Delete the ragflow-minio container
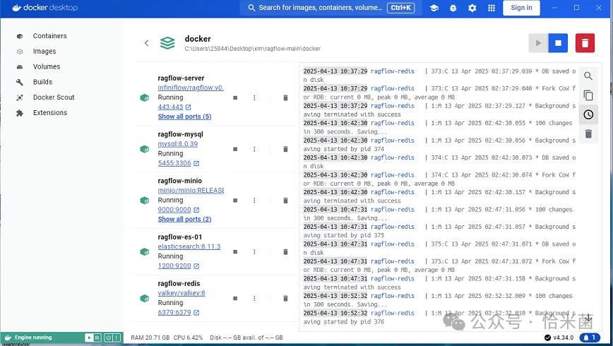Viewport: 613px width, 346px height. pos(285,201)
